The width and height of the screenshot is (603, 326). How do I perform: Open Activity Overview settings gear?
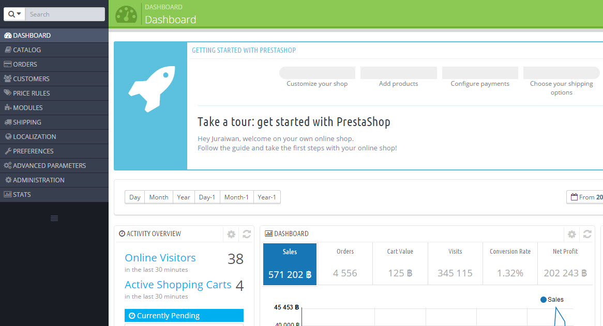coord(231,234)
